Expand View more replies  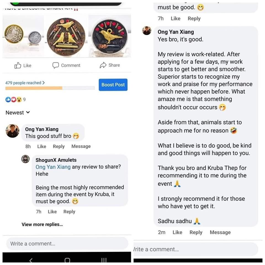pos(42,224)
